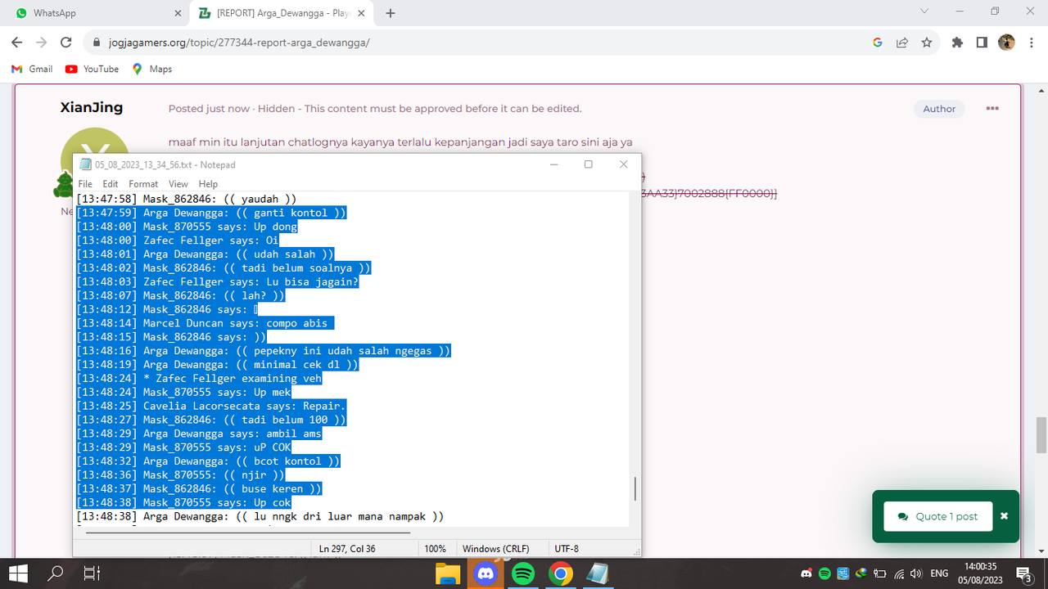
Task: Open Spotify tray icon
Action: tap(824, 573)
